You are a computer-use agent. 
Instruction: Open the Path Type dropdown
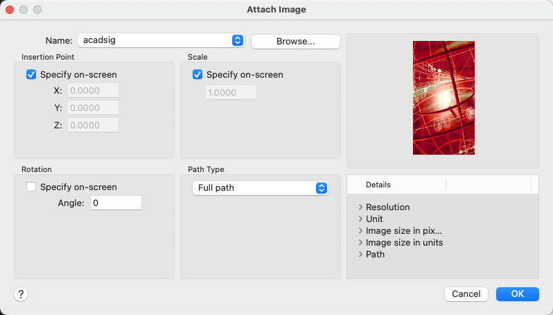259,188
